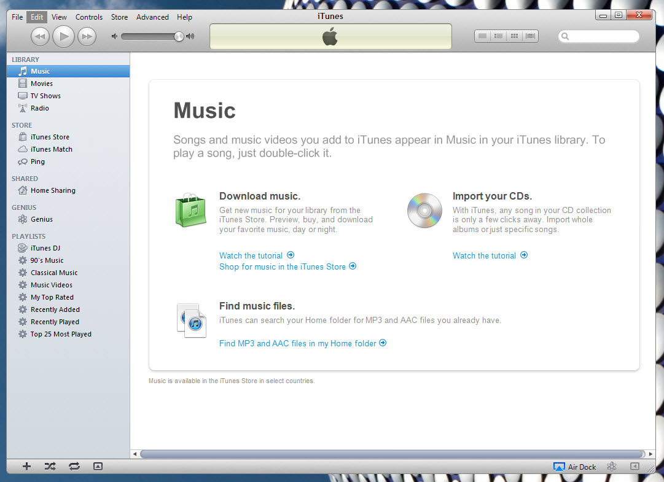The height and width of the screenshot is (482, 664).
Task: Open the File menu
Action: click(x=17, y=17)
